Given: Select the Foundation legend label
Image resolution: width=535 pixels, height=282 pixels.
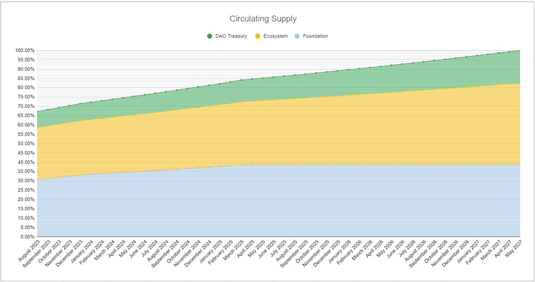Looking at the screenshot, I should pos(315,36).
